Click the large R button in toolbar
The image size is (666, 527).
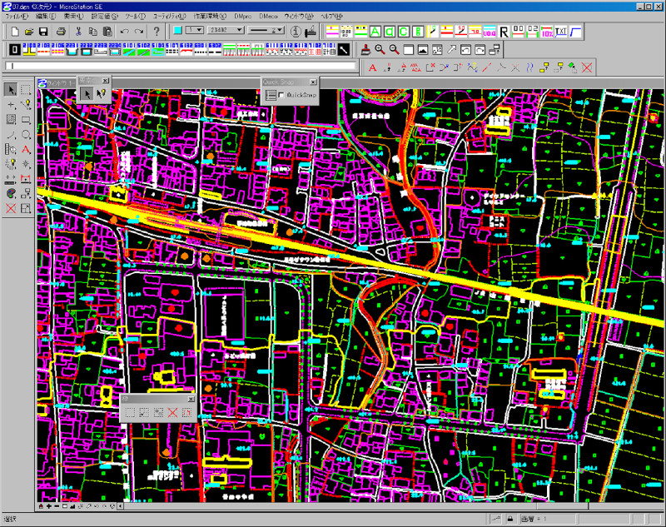[x=504, y=32]
